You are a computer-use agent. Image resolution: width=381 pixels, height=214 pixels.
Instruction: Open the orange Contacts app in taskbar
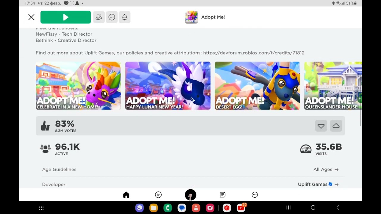196,208
